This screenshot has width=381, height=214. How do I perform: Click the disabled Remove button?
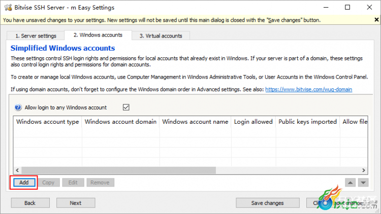click(100, 183)
